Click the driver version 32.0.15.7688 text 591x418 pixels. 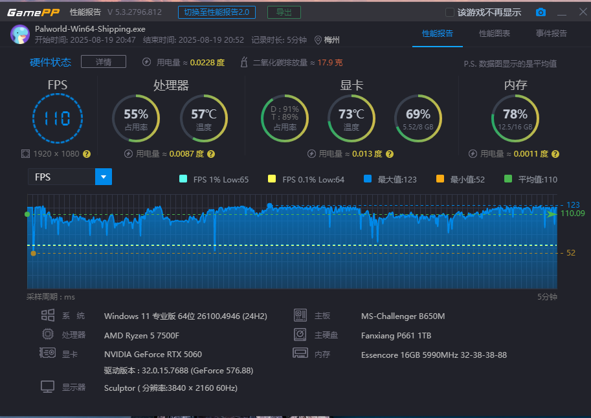(x=179, y=371)
